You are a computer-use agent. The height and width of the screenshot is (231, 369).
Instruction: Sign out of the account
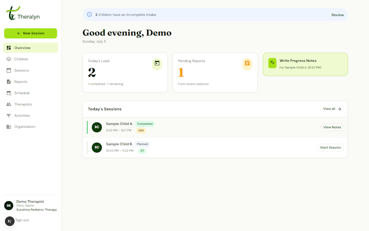tap(22, 220)
